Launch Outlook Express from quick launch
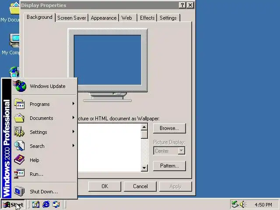Image resolution: width=280 pixels, height=210 pixels. click(x=56, y=204)
